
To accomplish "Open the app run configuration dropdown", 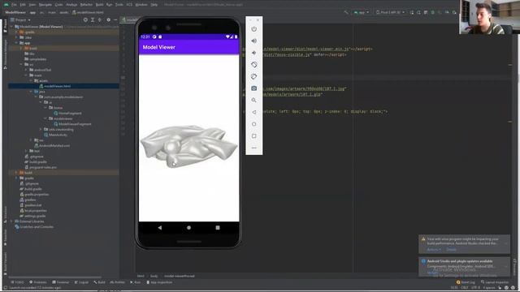I will 361,12.
